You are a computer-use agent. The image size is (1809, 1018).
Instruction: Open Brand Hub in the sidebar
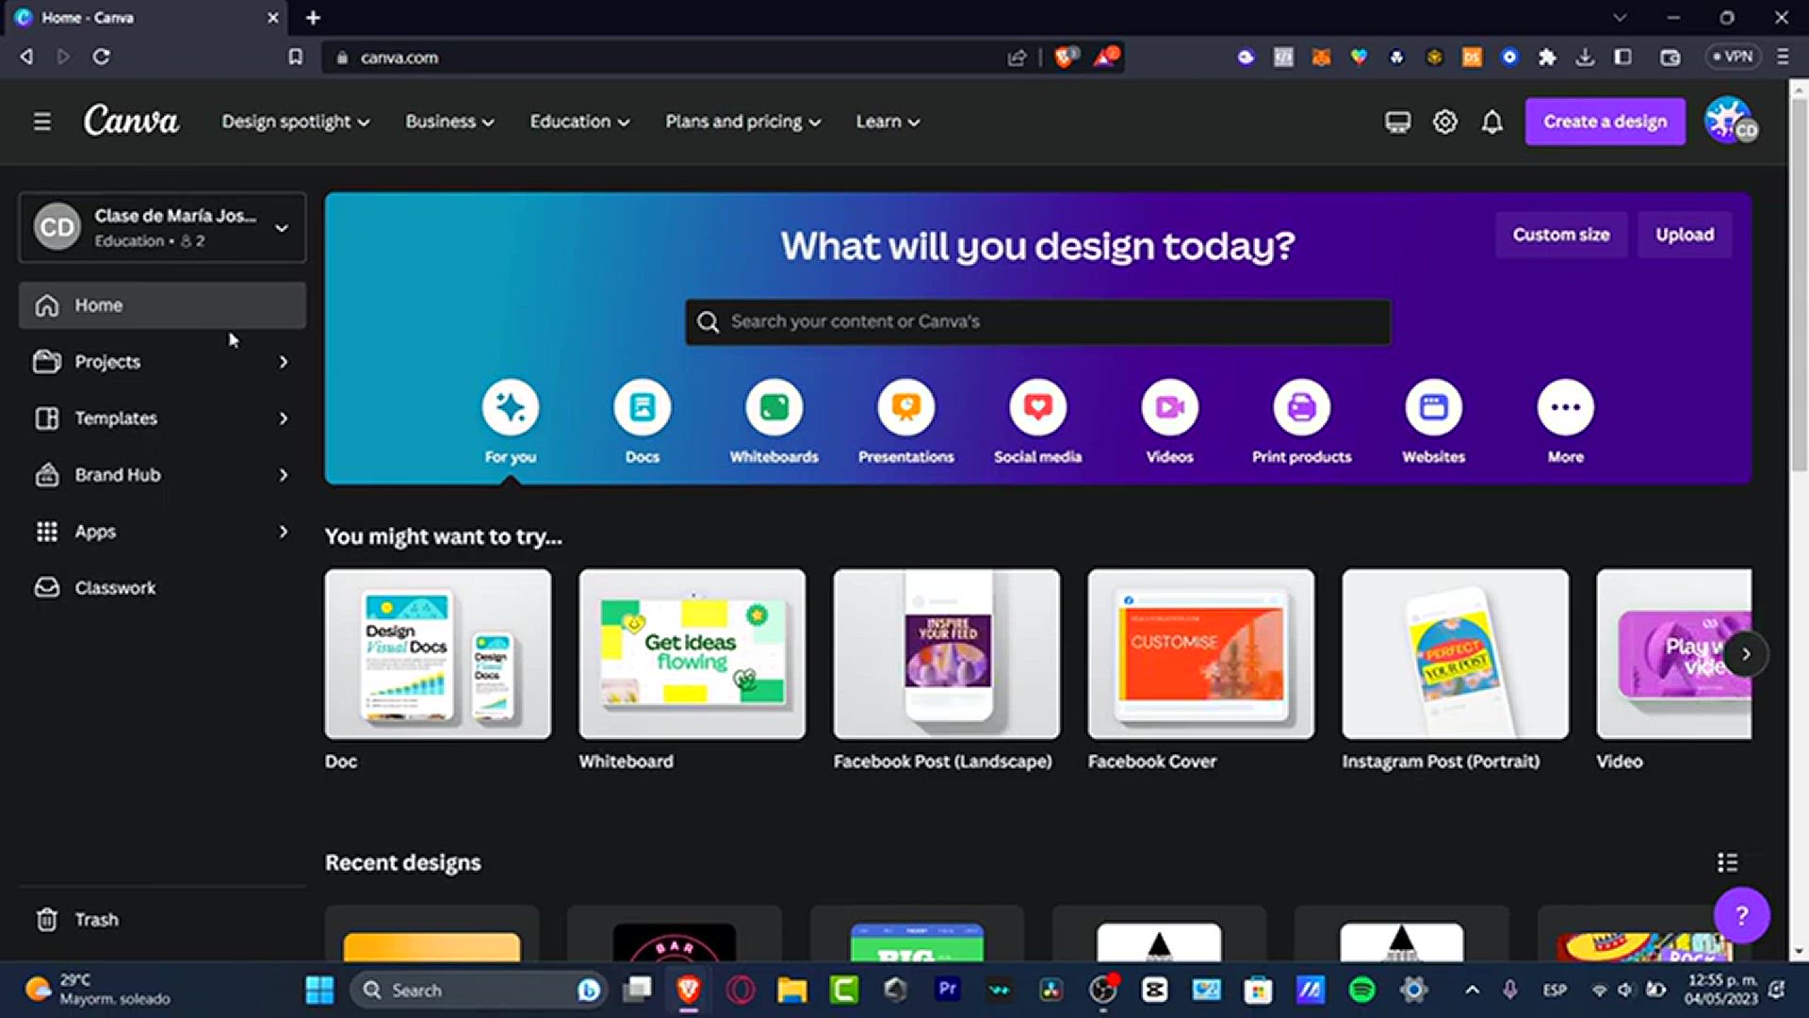click(118, 475)
